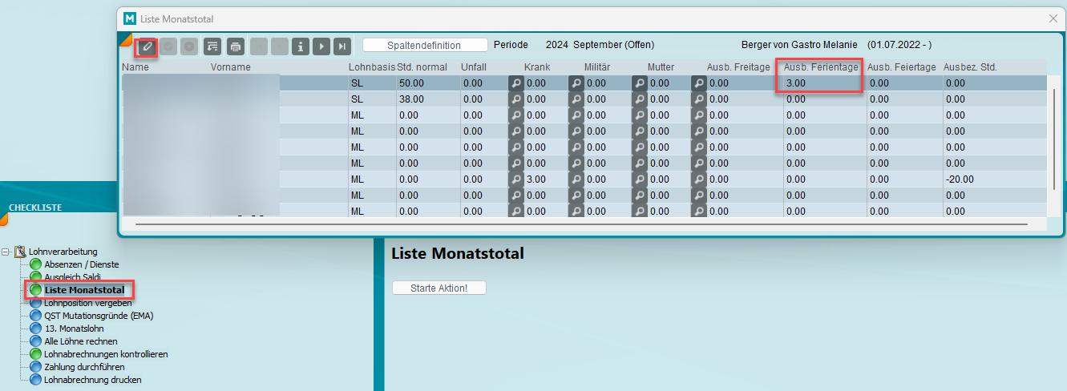Jump to last record with skip icon
1067x391 pixels.
[x=342, y=46]
